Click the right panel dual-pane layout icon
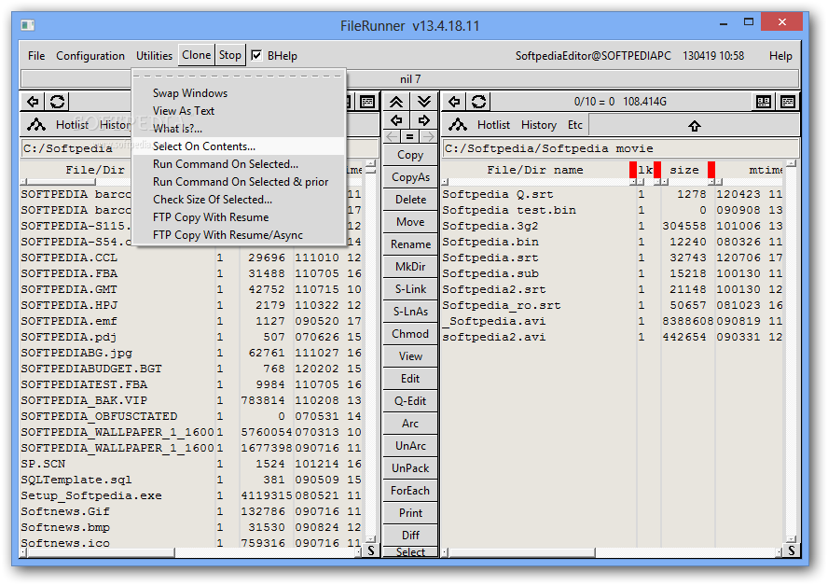828x585 pixels. pyautogui.click(x=763, y=102)
